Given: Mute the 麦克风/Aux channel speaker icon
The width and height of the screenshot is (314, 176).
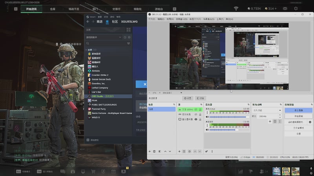Looking at the screenshot, I should (207, 117).
